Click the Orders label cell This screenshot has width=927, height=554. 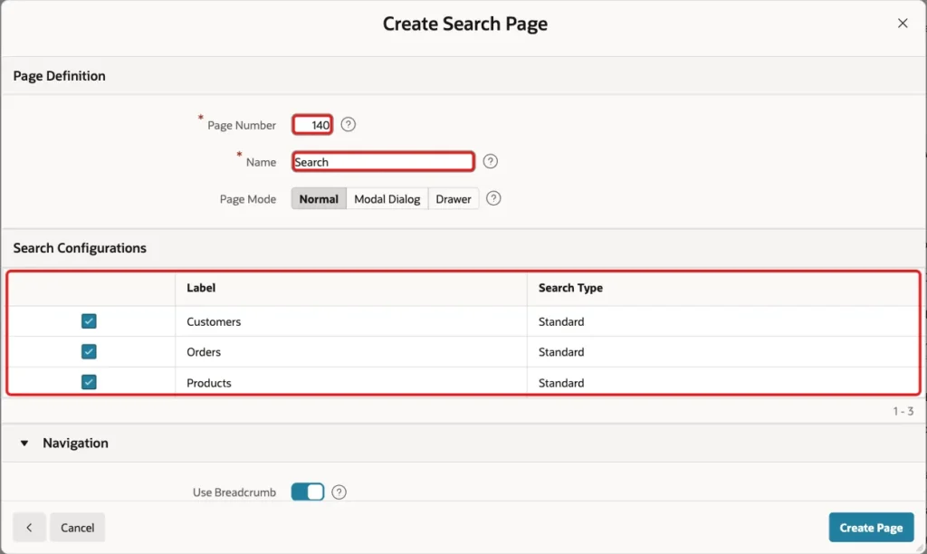351,352
